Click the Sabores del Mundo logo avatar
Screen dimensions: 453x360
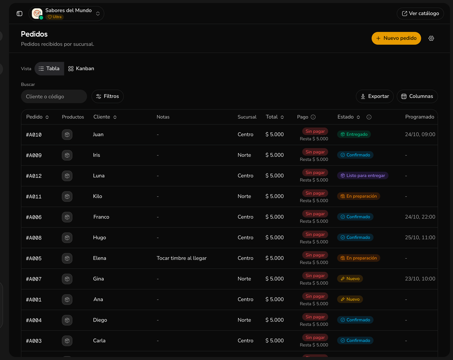point(37,13)
